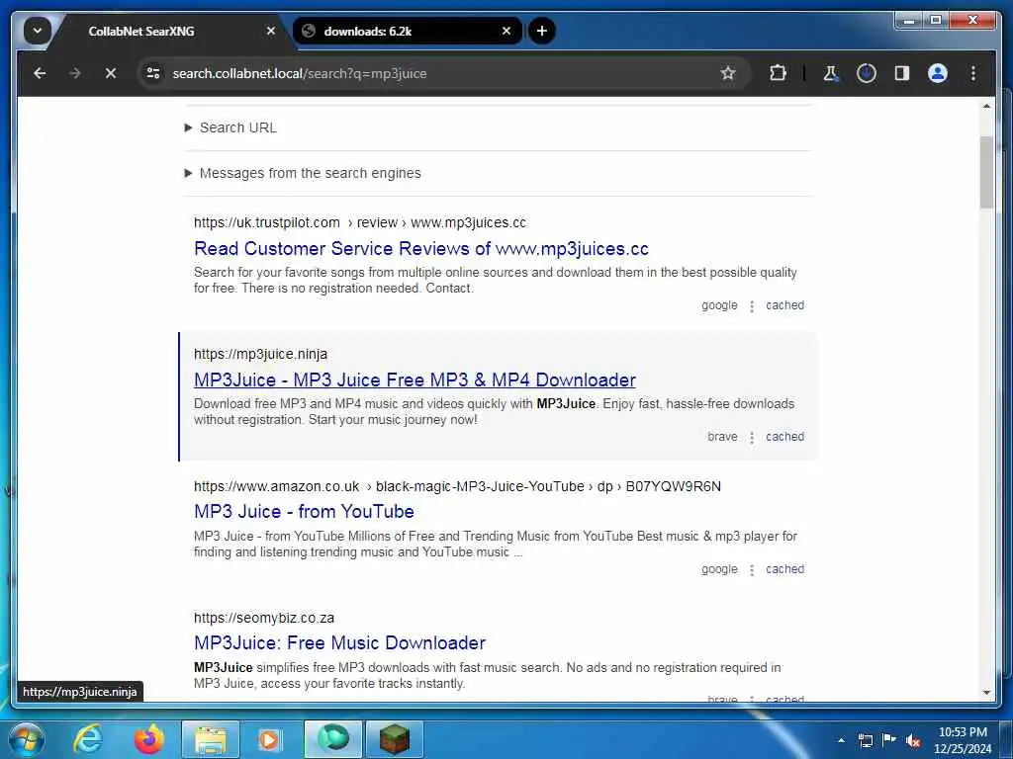Screen dimensions: 1013x759
Task: Open the Minecraft block taskbar icon
Action: (394, 739)
